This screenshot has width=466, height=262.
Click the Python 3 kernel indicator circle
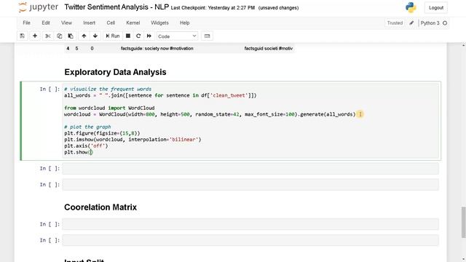[445, 23]
